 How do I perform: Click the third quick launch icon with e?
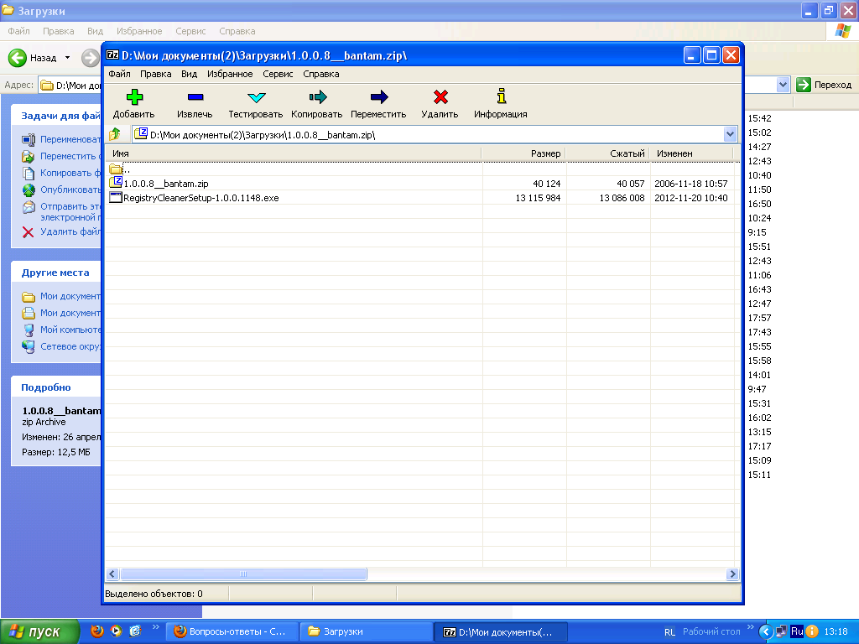[x=135, y=631]
